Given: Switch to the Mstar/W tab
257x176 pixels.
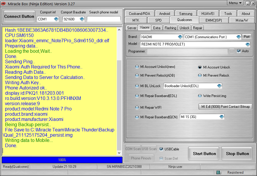Looking at the screenshot, I should point(242,20).
